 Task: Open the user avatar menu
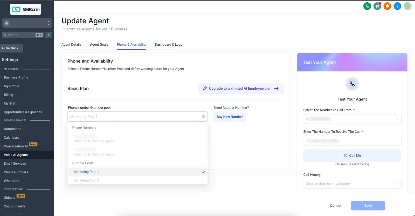tap(407, 6)
